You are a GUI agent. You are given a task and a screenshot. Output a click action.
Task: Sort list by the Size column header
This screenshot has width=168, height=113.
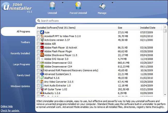(120, 28)
